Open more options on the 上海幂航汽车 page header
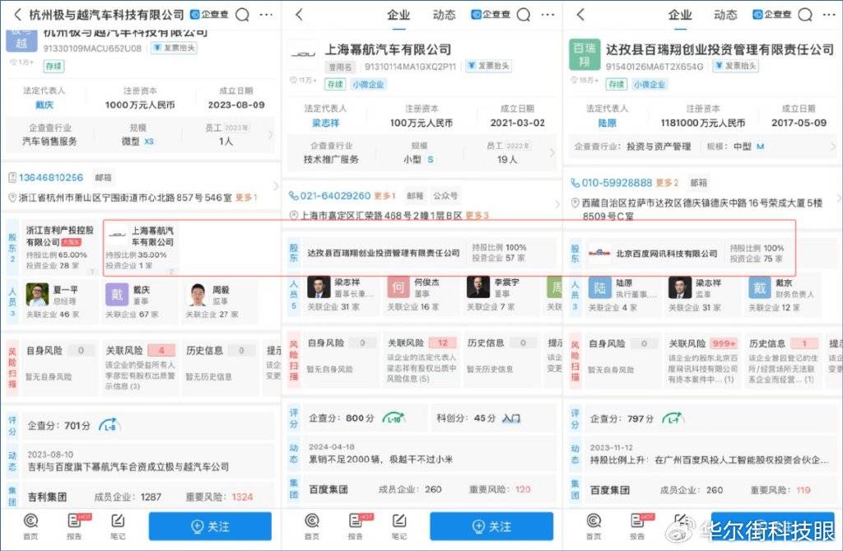 pyautogui.click(x=547, y=15)
